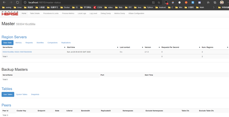The width and height of the screenshot is (229, 117).
Task: Switch to the Compactions tab
Action: [x=52, y=43]
